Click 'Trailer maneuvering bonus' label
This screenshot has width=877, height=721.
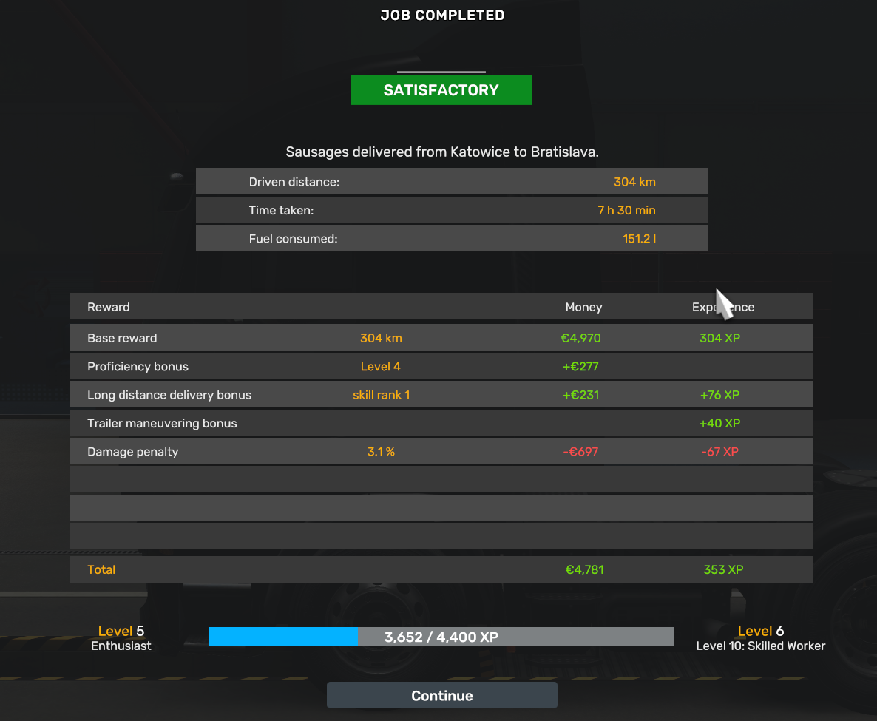tap(162, 424)
